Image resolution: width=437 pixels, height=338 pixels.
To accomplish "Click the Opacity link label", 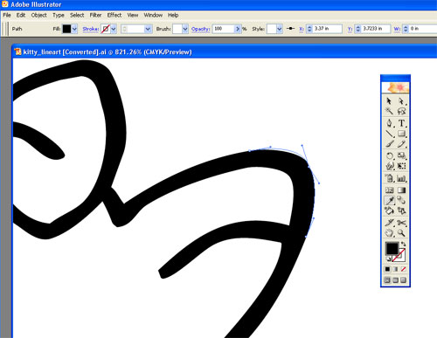I will pyautogui.click(x=200, y=29).
